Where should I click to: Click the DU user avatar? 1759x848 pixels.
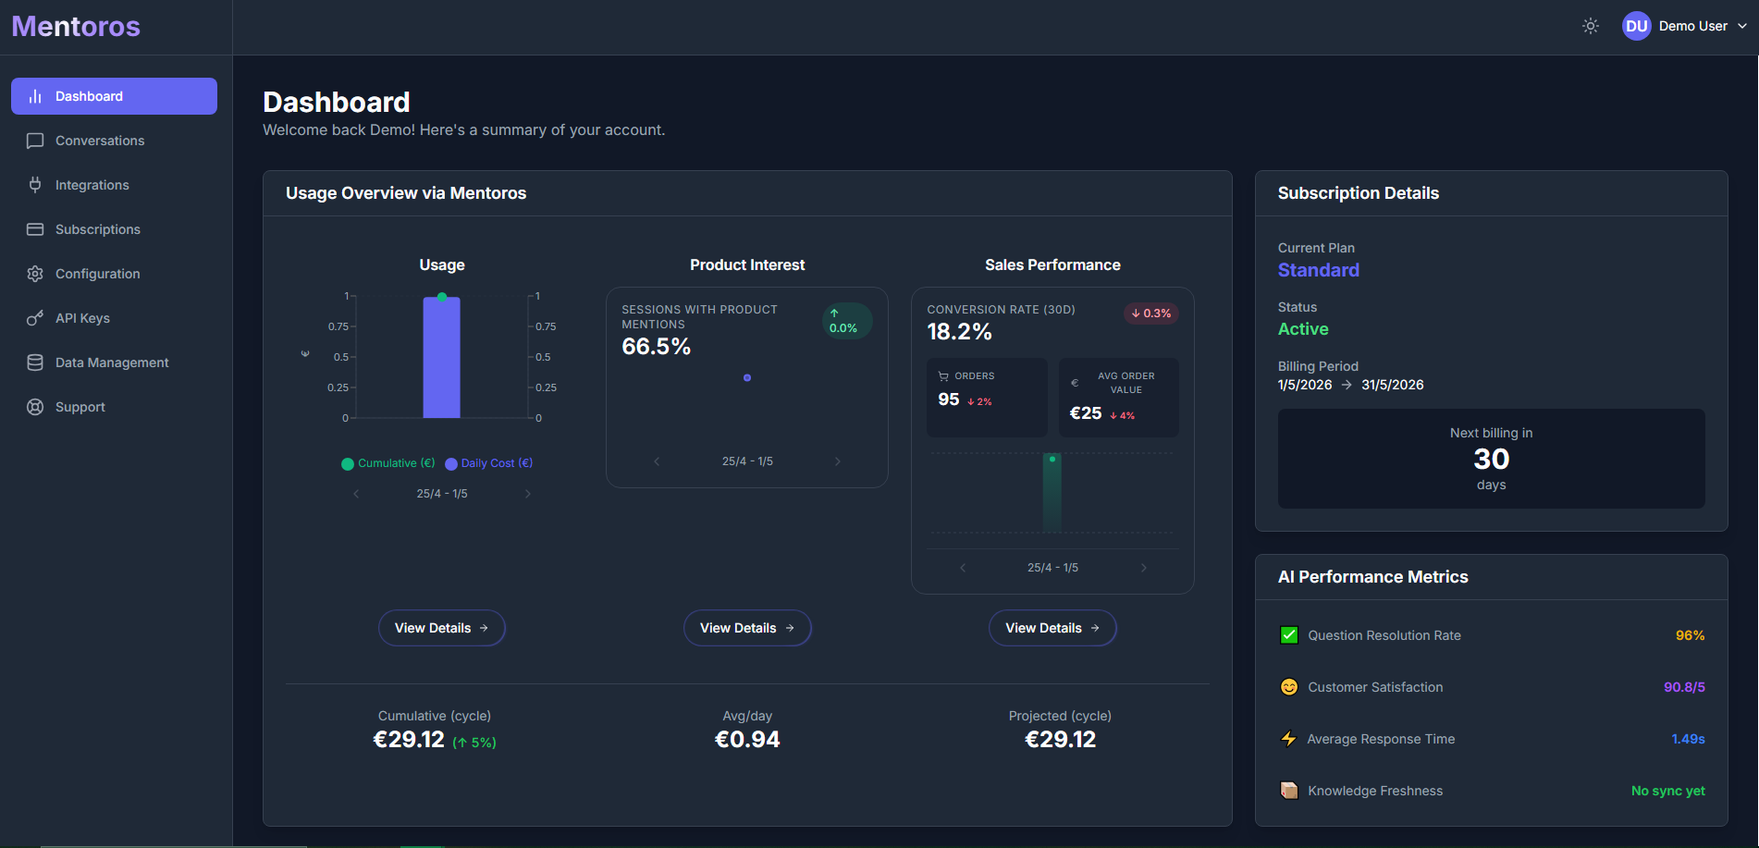tap(1637, 26)
